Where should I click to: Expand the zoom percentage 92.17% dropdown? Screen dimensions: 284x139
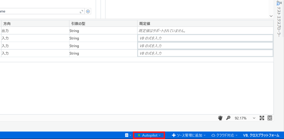pyautogui.click(x=254, y=118)
